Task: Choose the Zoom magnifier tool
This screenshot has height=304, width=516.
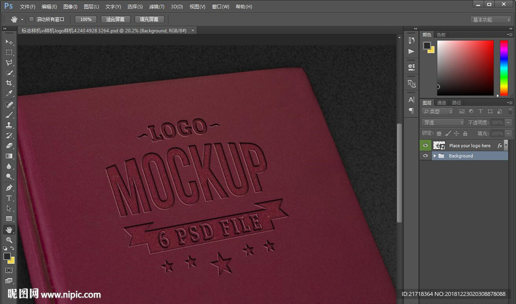Action: [x=9, y=240]
